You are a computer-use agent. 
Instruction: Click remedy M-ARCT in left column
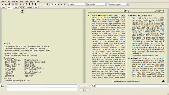pyautogui.click(x=122, y=75)
